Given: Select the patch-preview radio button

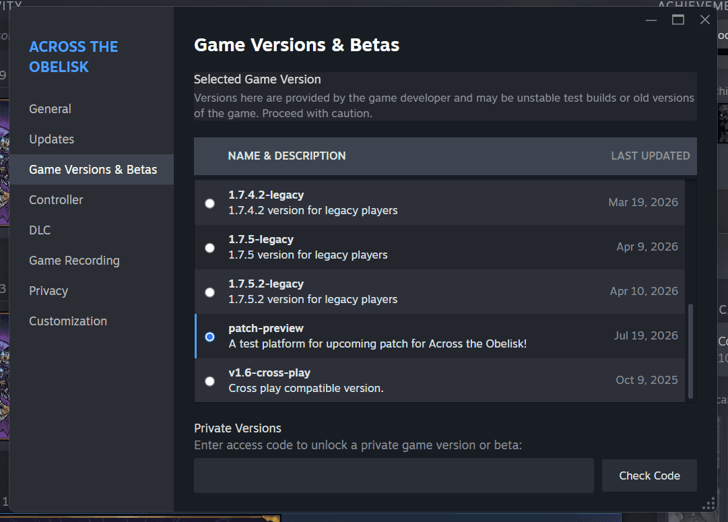Looking at the screenshot, I should coord(210,337).
